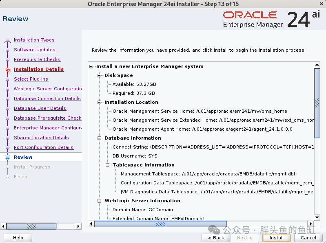Collapse the Install a new Enterprise Manager system node
The width and height of the screenshot is (326, 243).
point(91,67)
